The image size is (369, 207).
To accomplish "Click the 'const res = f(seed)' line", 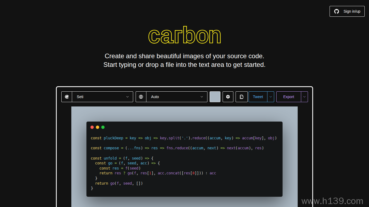I will [120, 168].
